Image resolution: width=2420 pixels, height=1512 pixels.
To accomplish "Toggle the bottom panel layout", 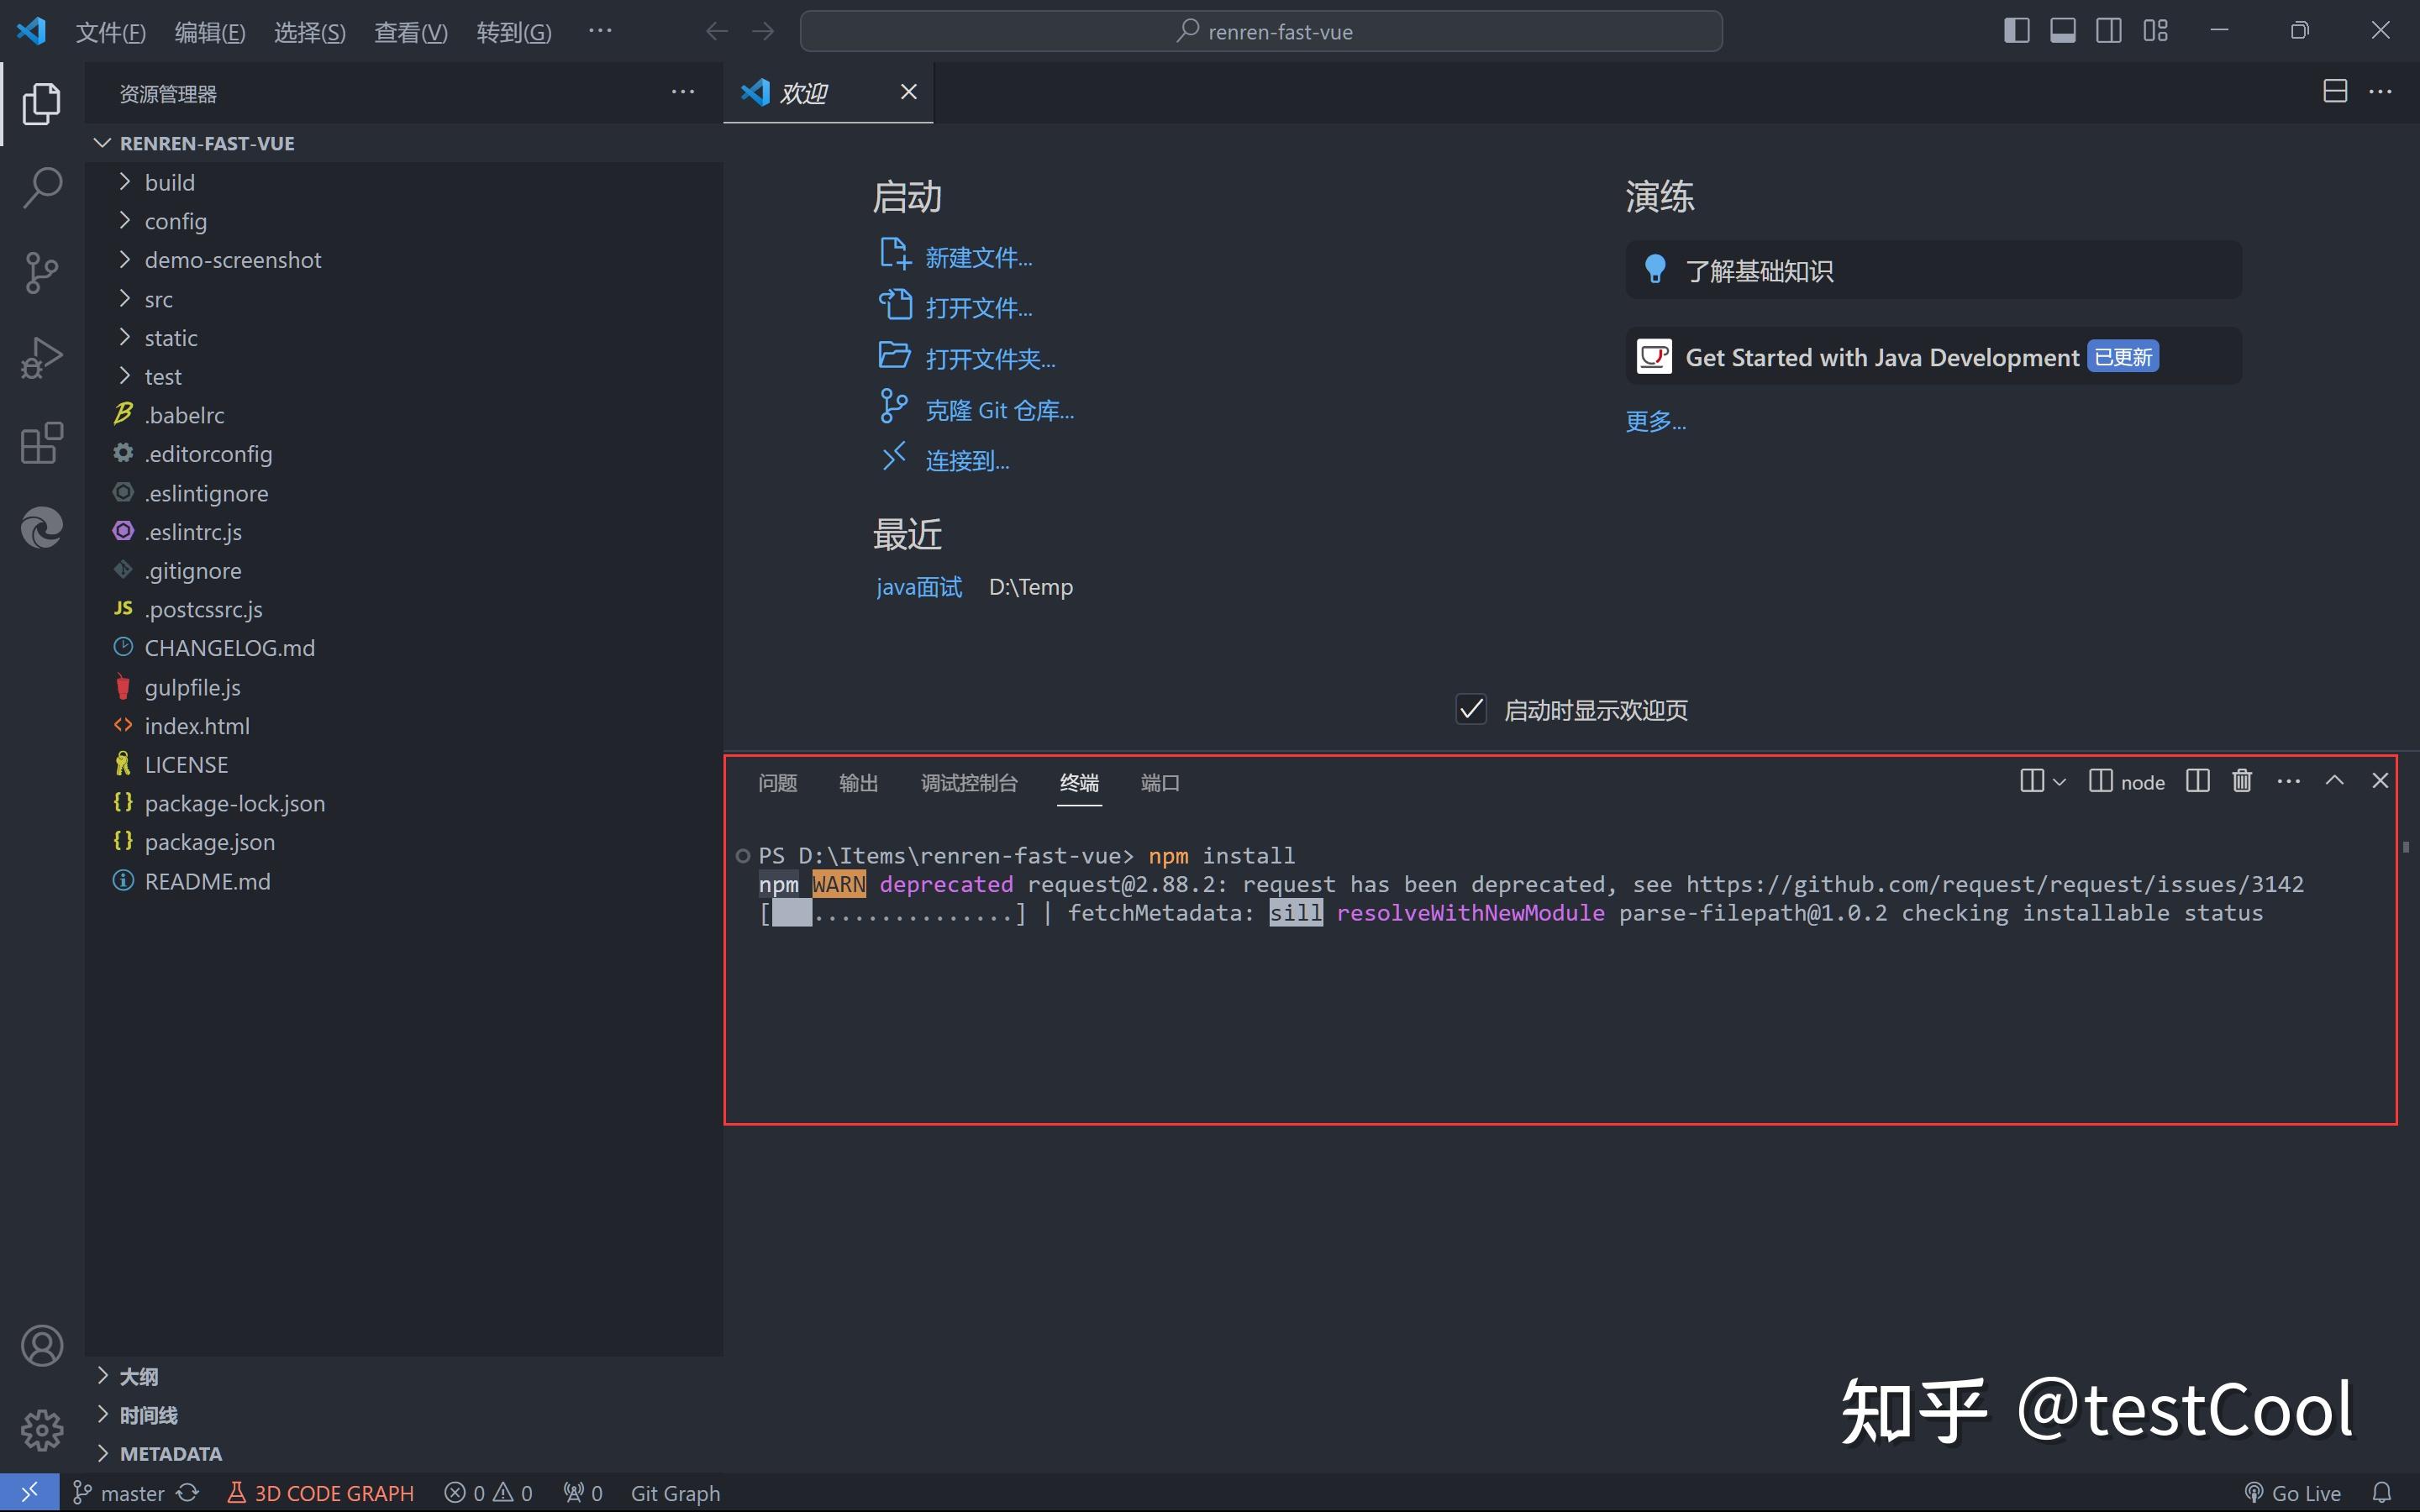I will [2062, 30].
